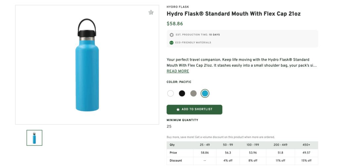Select the white color swatch
339x168 pixels.
tap(170, 93)
